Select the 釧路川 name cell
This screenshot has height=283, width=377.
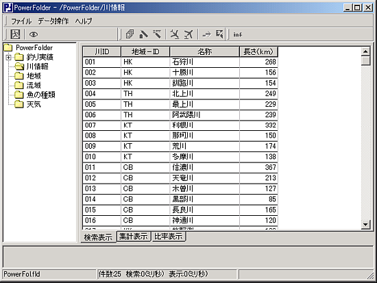click(x=205, y=83)
